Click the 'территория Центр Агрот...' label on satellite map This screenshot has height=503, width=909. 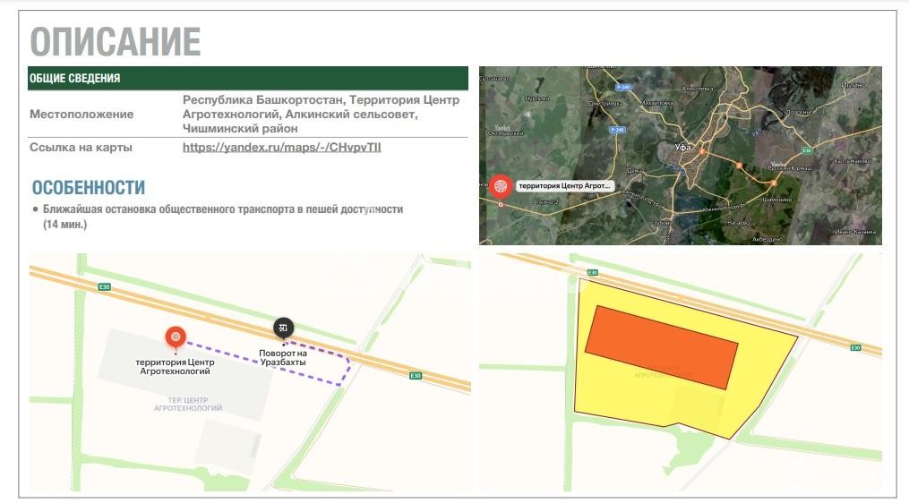565,186
